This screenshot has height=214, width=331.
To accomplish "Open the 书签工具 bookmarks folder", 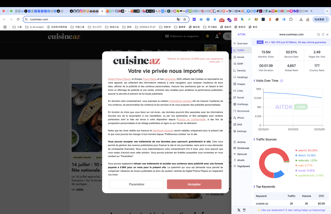I will click(78, 27).
